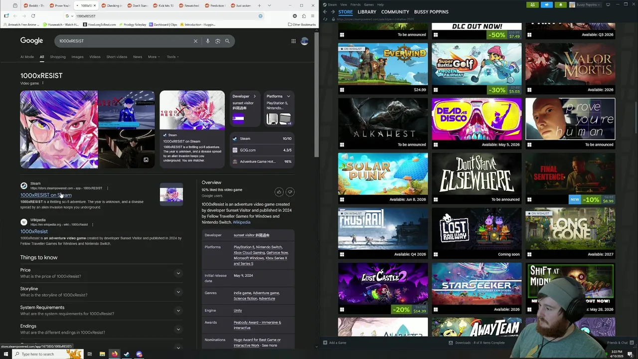Click Add a Game in Steam
This screenshot has height=359, width=638.
click(334, 343)
